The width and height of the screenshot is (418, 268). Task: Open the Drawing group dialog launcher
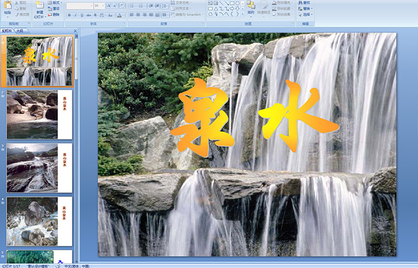(x=293, y=24)
